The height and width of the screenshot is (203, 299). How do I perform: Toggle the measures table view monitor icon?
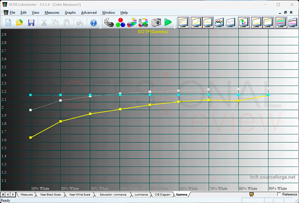[184, 22]
